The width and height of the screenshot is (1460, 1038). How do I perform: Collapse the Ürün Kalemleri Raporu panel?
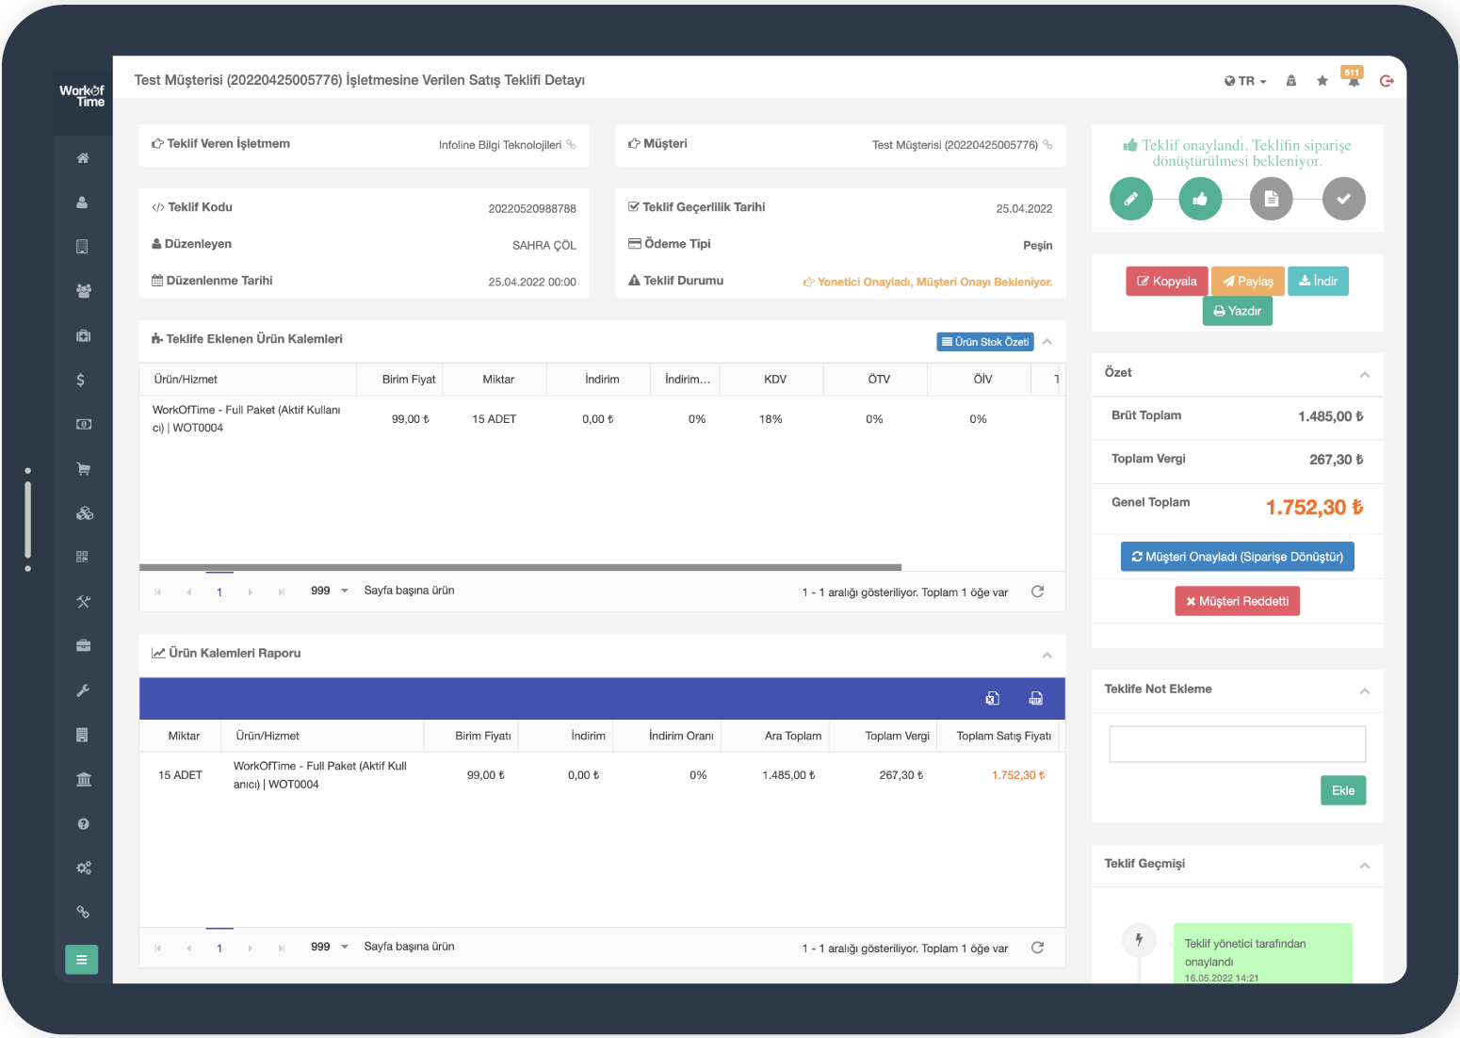coord(1047,655)
